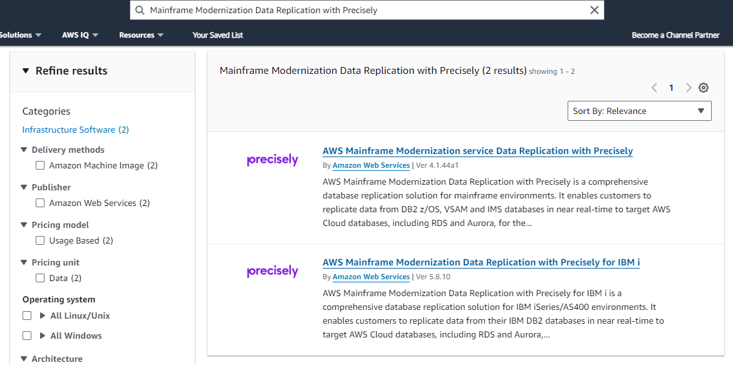Open the Sort By Relevance dropdown
This screenshot has width=733, height=365.
click(x=639, y=110)
